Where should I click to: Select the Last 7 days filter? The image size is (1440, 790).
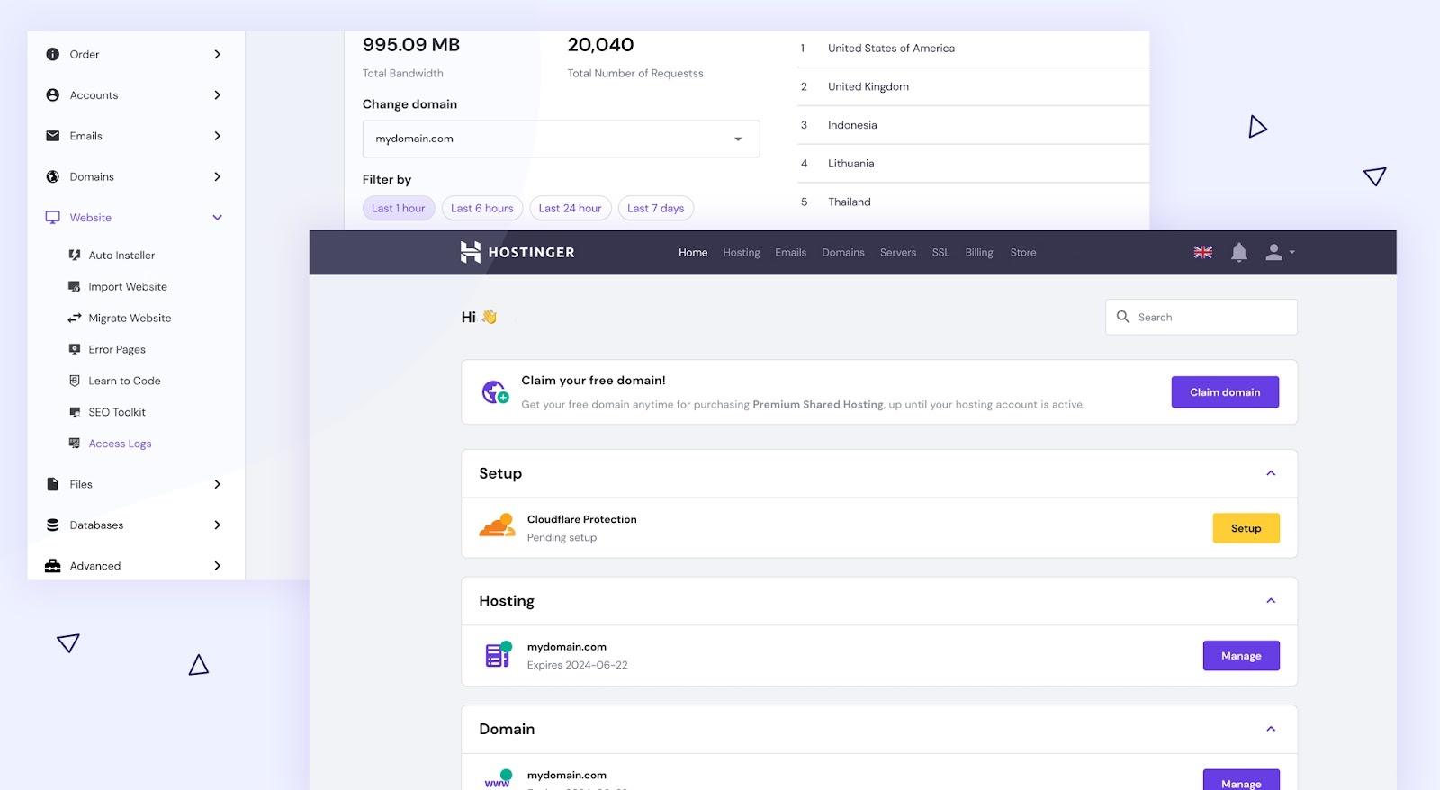point(656,208)
